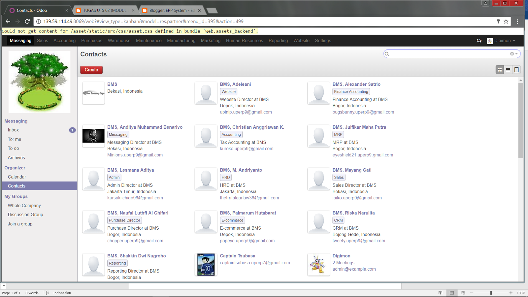Open the Messaging menu
528x297 pixels.
(x=20, y=41)
